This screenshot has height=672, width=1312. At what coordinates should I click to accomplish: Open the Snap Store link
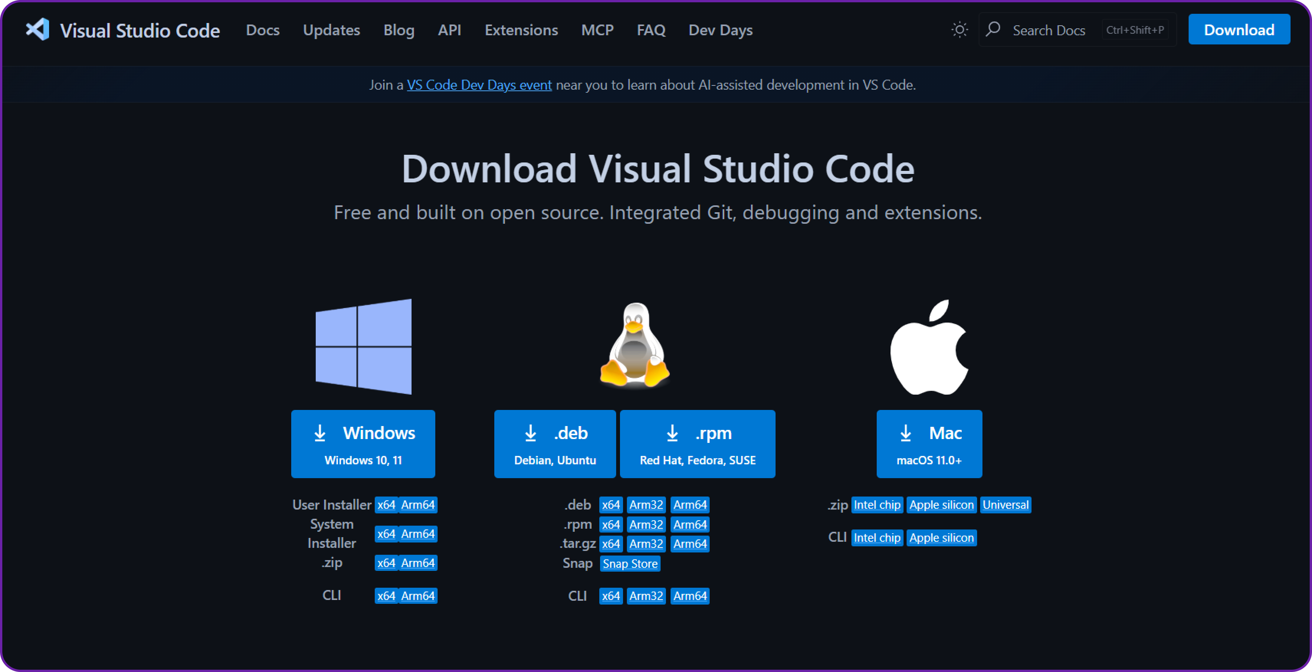pyautogui.click(x=630, y=564)
